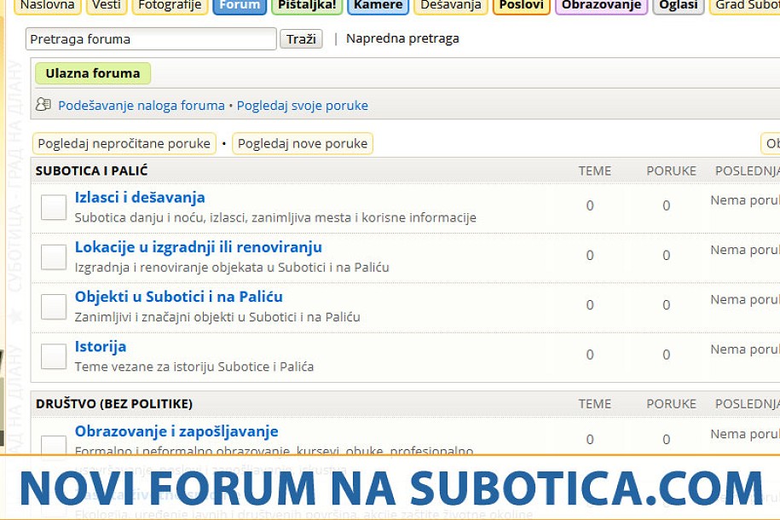
Task: Click the Ulazna foruma button
Action: coord(93,73)
